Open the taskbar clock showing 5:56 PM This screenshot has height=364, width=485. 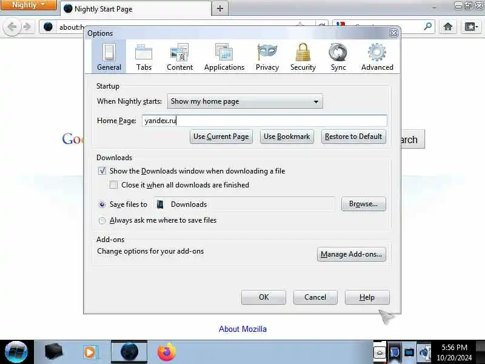454,352
